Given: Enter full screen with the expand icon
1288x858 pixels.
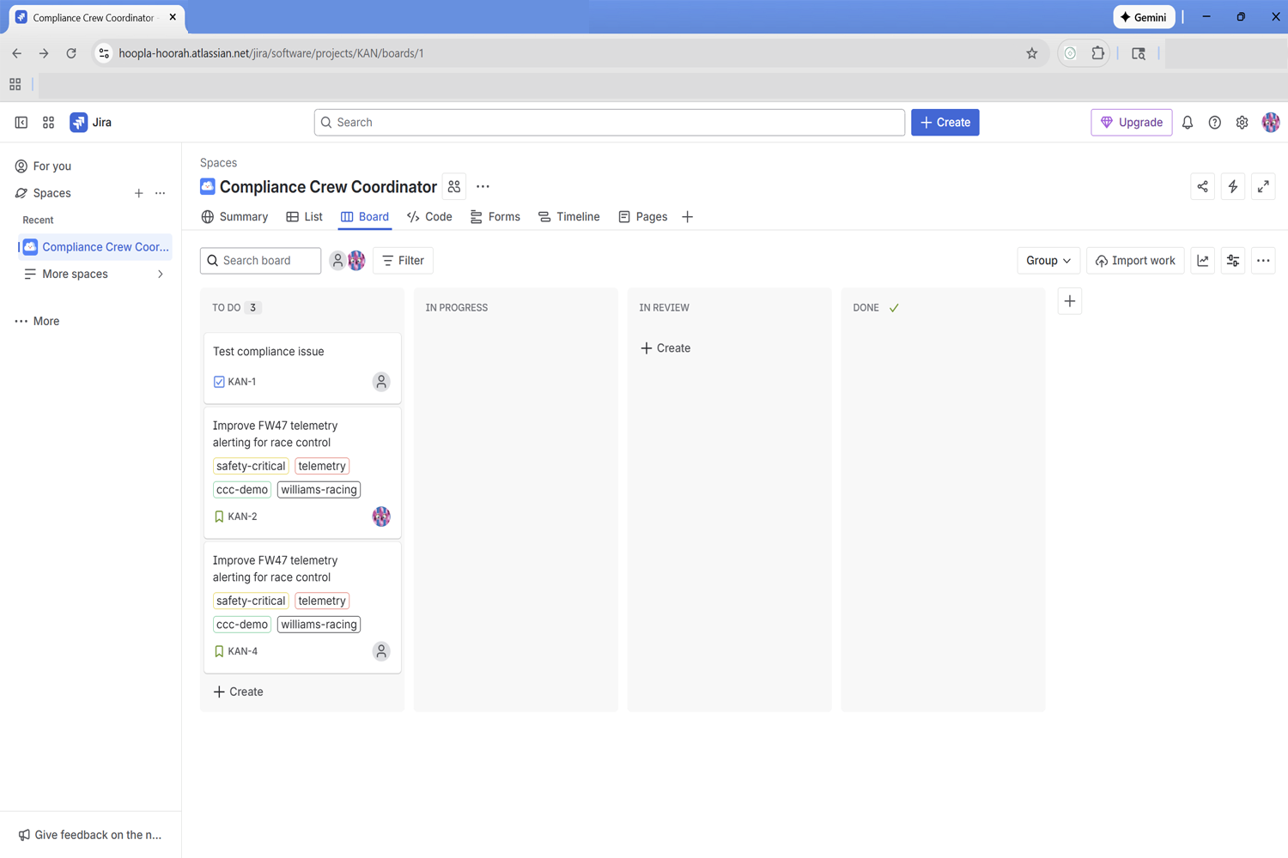Looking at the screenshot, I should (x=1263, y=187).
